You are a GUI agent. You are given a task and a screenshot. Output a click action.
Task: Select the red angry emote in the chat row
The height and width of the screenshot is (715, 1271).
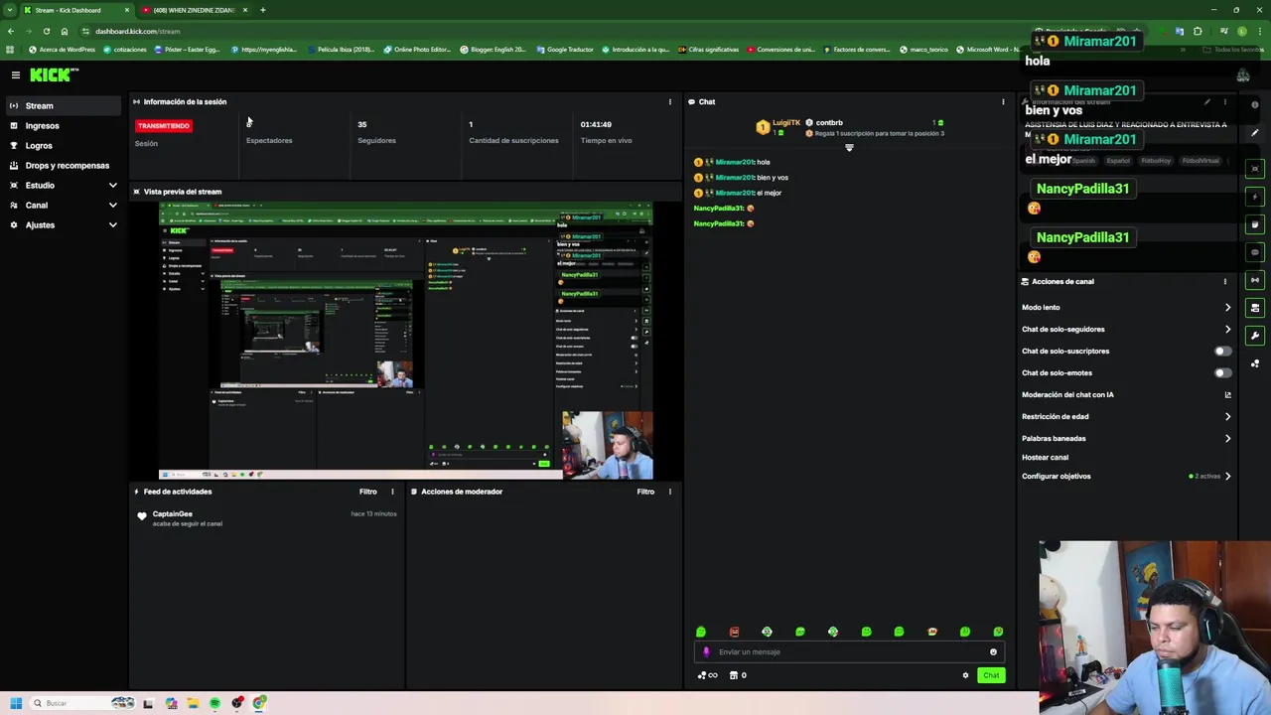(734, 632)
